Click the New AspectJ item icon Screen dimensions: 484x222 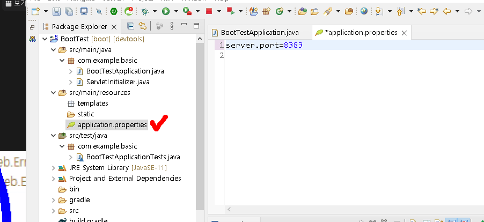click(254, 11)
